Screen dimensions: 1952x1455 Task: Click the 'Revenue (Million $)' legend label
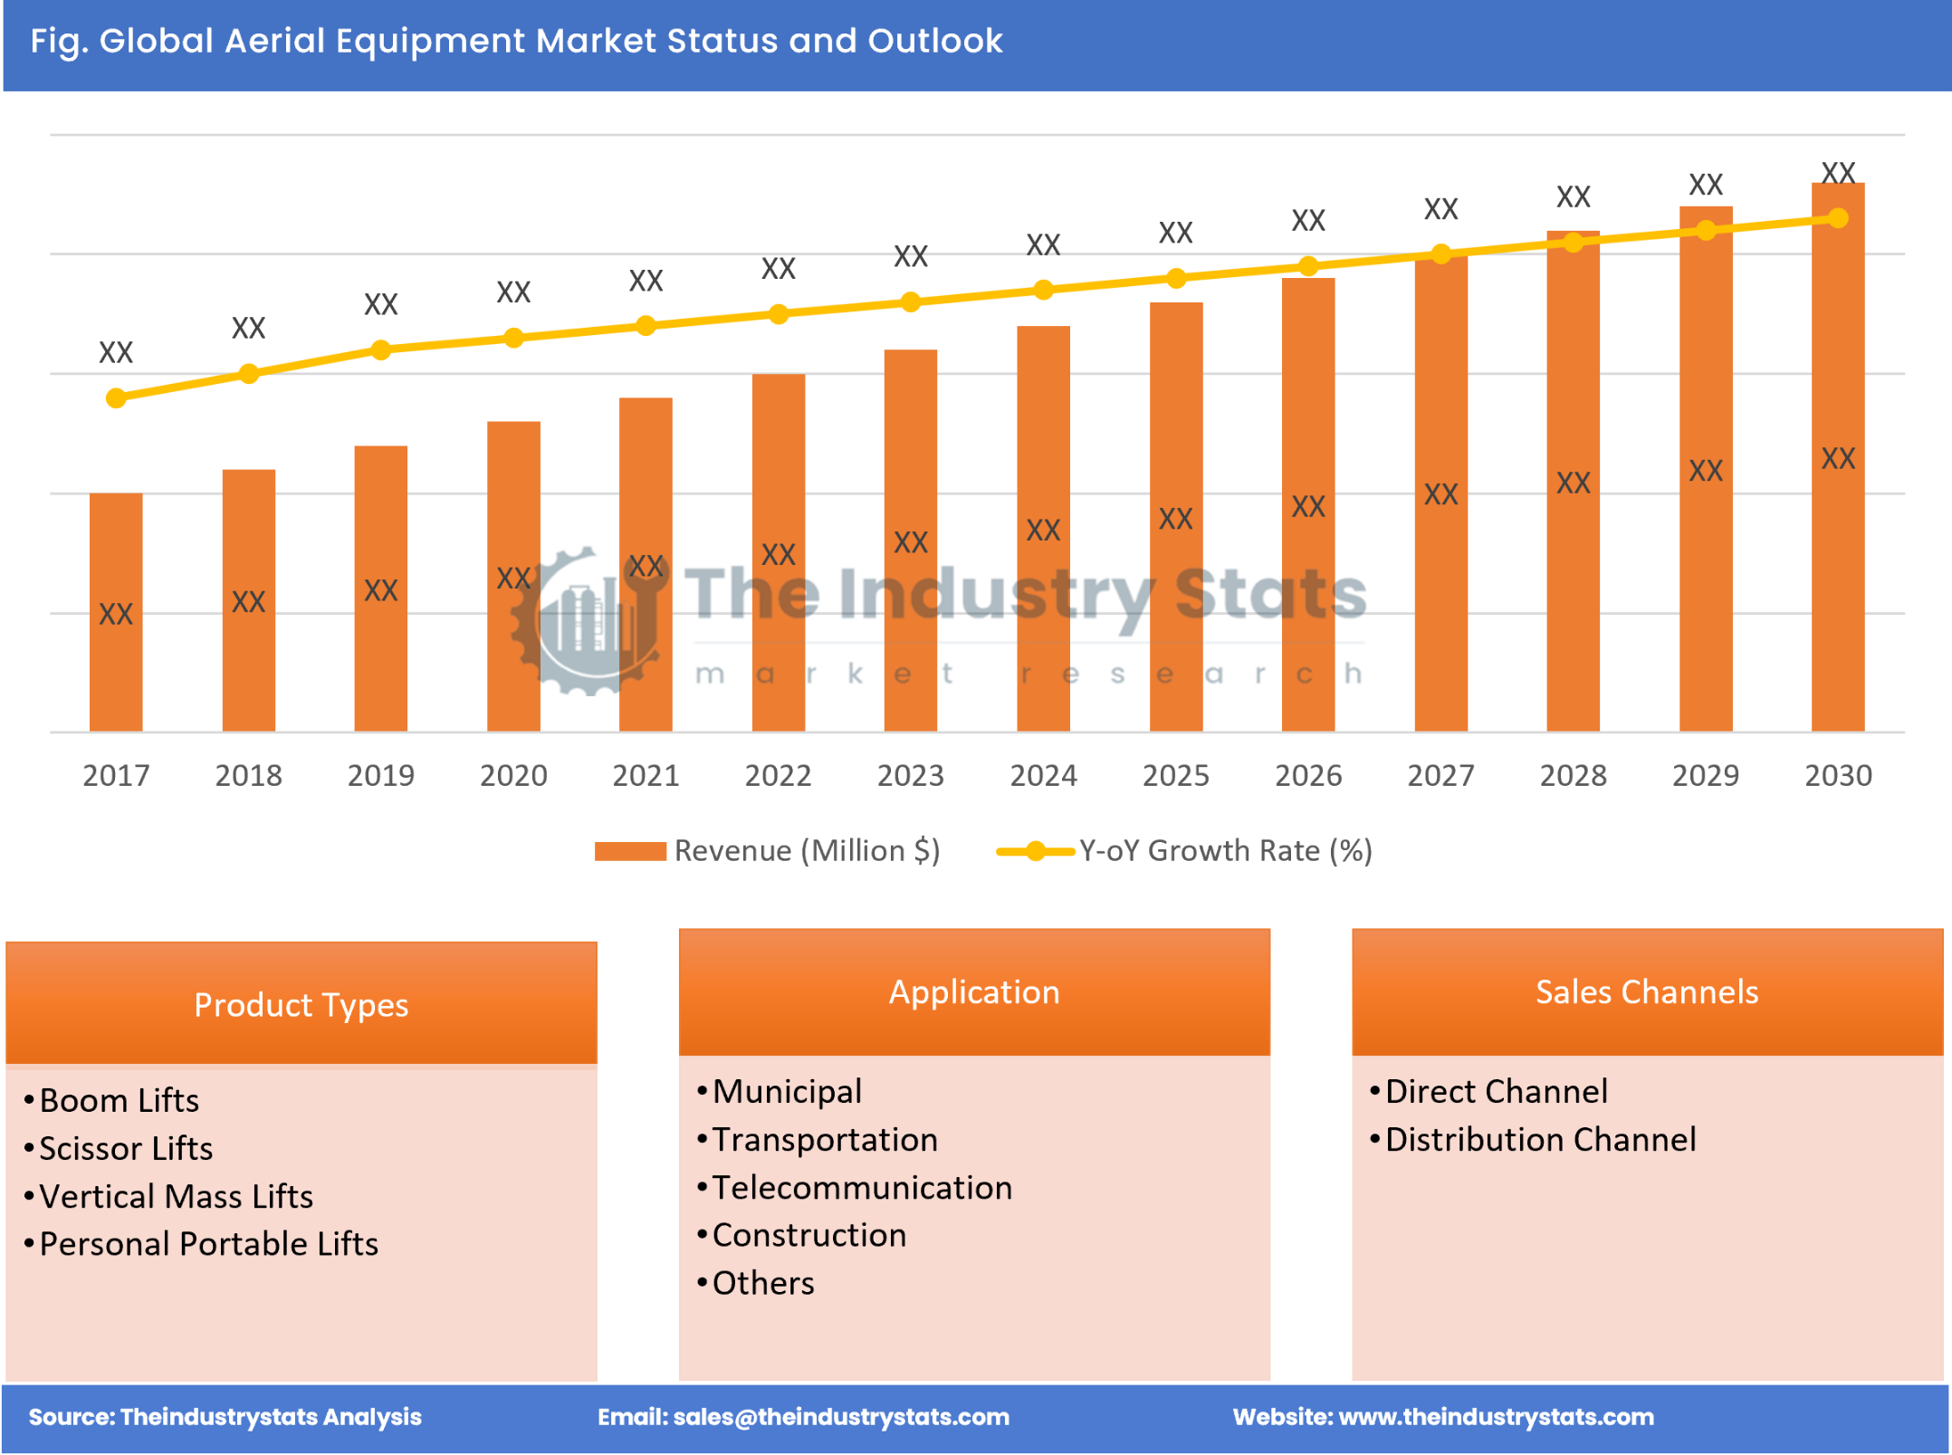click(808, 851)
